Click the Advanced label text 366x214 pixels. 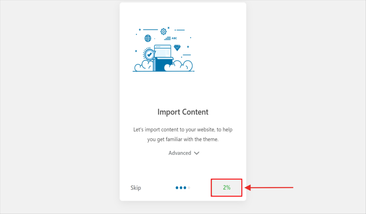pos(180,153)
